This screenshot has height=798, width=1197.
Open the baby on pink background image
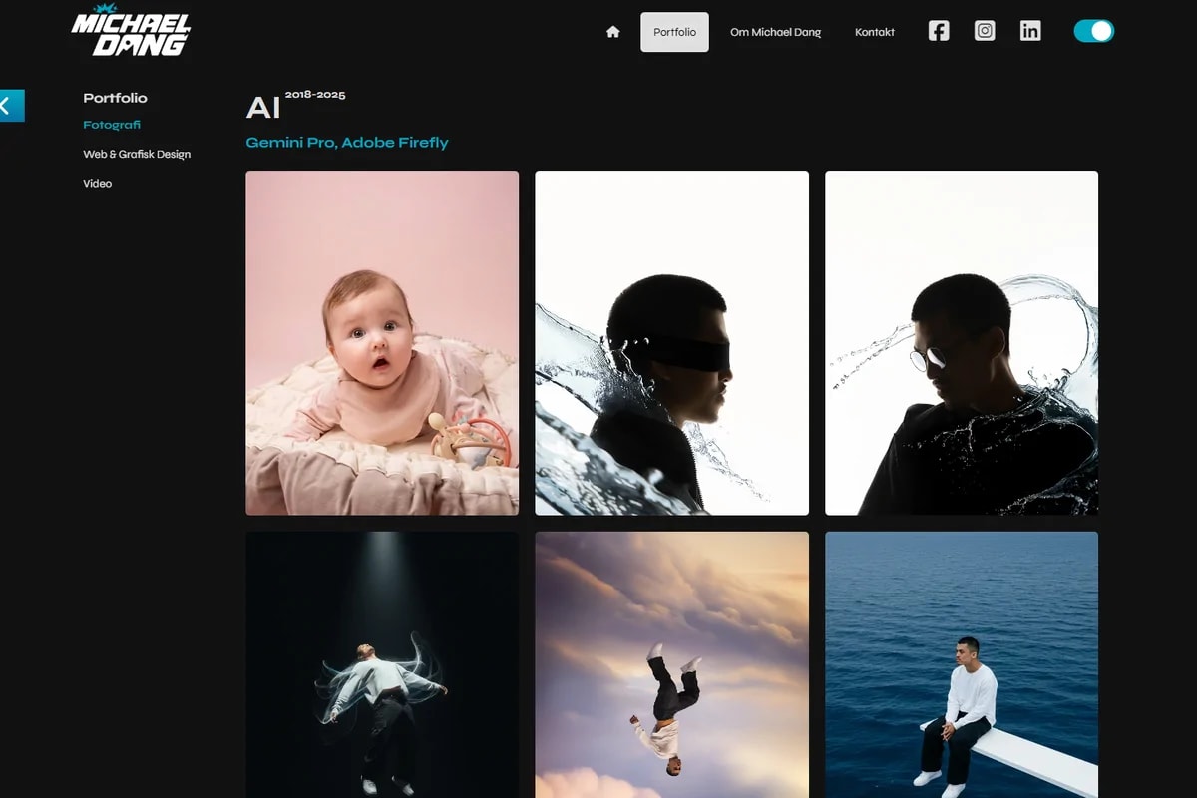pos(382,343)
